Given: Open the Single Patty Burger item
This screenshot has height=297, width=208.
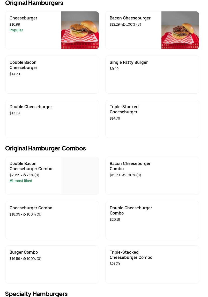Looking at the screenshot, I should click(129, 62).
